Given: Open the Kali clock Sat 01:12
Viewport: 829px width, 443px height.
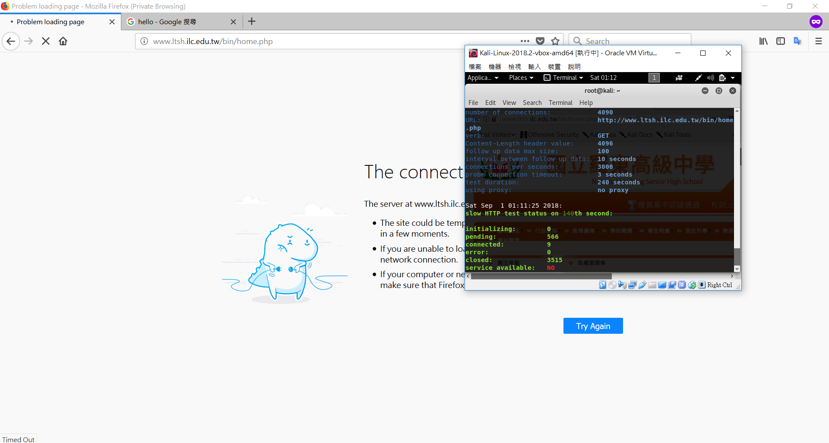Looking at the screenshot, I should [x=603, y=78].
